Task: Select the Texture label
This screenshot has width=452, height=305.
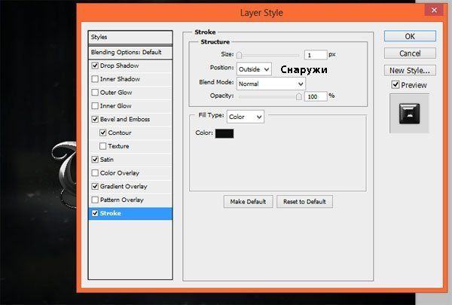Action: [118, 146]
